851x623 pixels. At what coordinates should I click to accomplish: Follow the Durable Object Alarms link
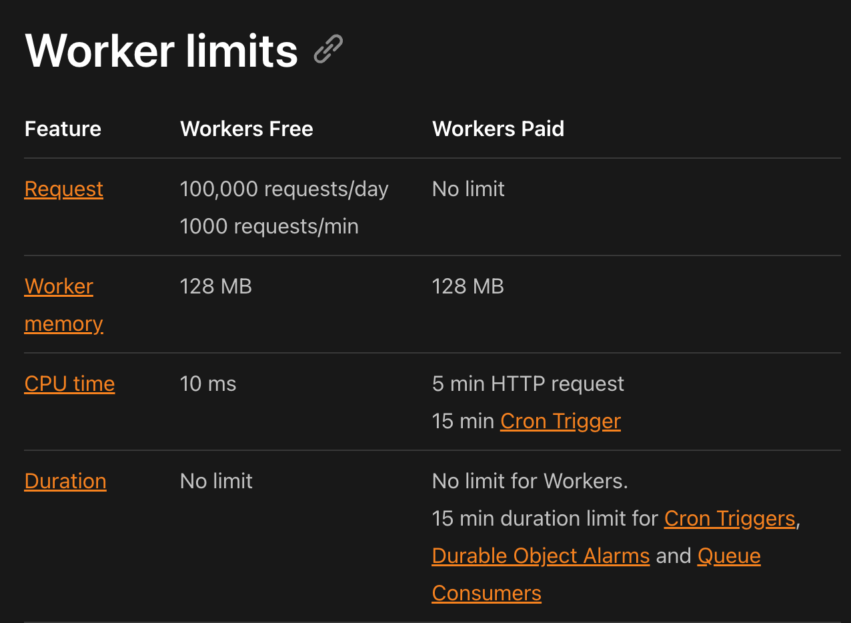point(541,556)
